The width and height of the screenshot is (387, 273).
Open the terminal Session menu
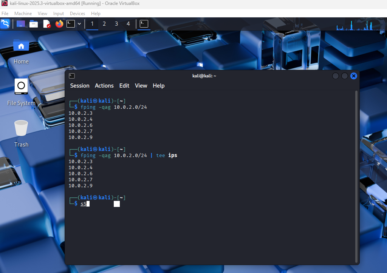click(x=80, y=86)
